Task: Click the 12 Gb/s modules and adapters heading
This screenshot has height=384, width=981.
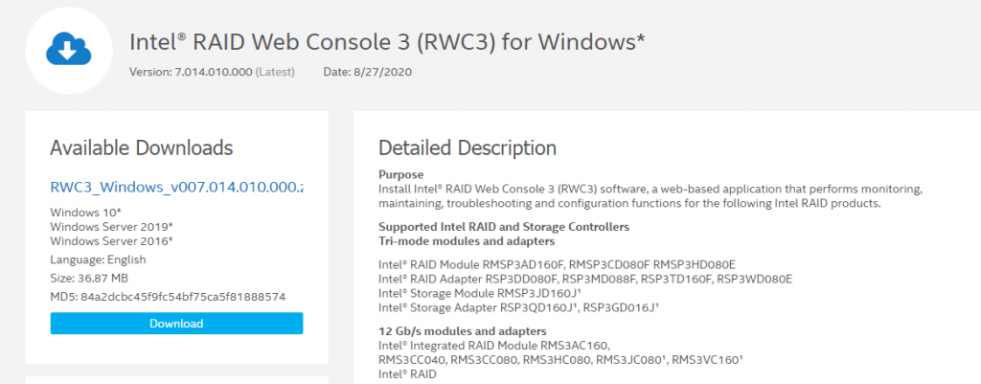Action: tap(463, 330)
